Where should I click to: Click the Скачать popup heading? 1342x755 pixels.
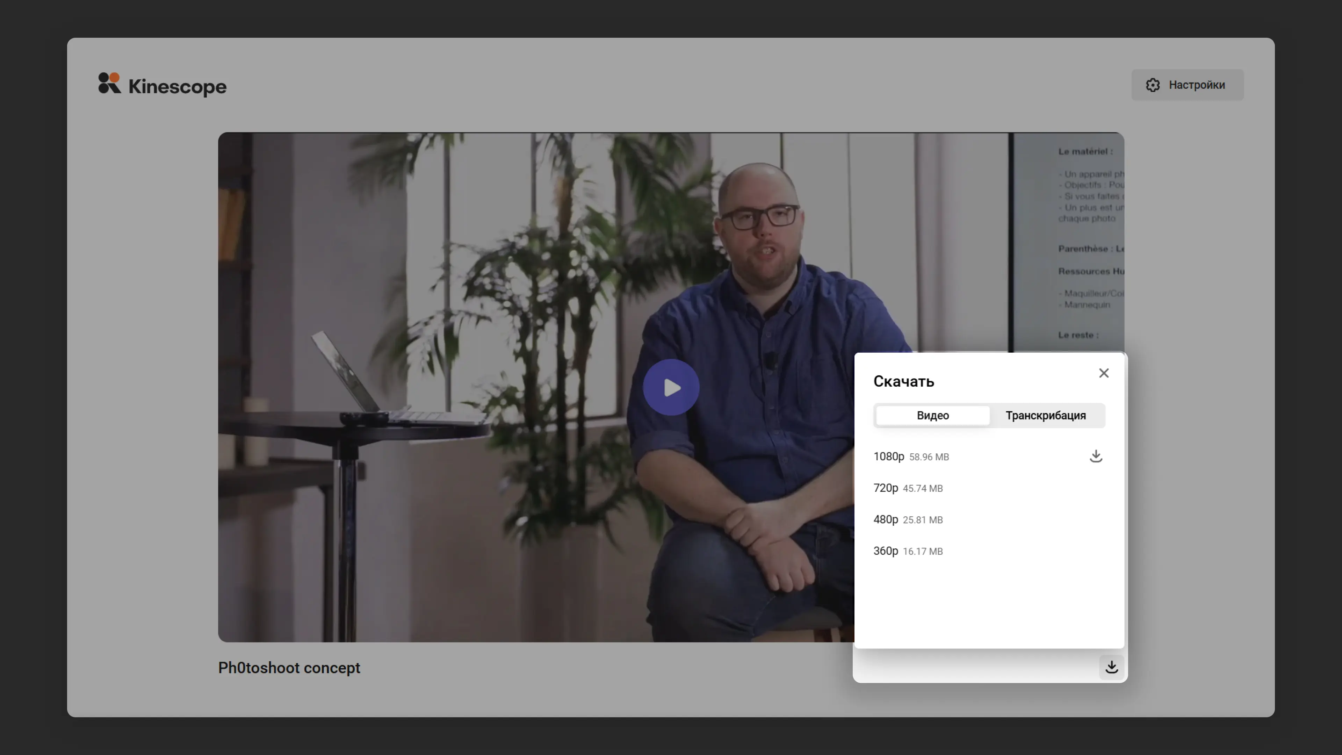[903, 381]
